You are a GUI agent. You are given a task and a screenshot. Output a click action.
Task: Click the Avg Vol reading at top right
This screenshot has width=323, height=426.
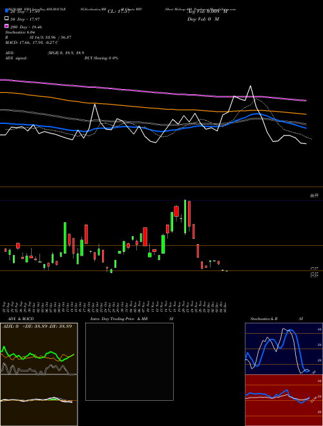tap(207, 12)
